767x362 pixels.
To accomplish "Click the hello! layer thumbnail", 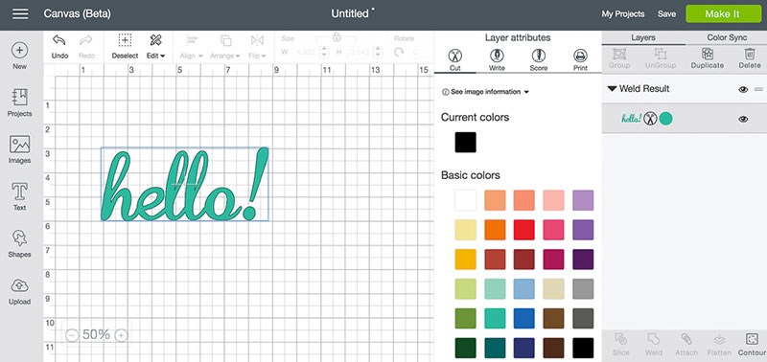I will [631, 118].
